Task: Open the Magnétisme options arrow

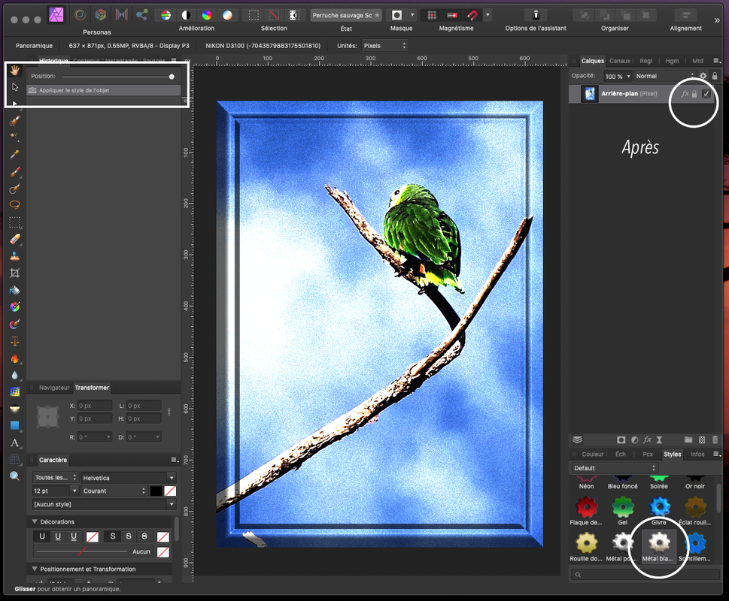Action: click(x=488, y=15)
